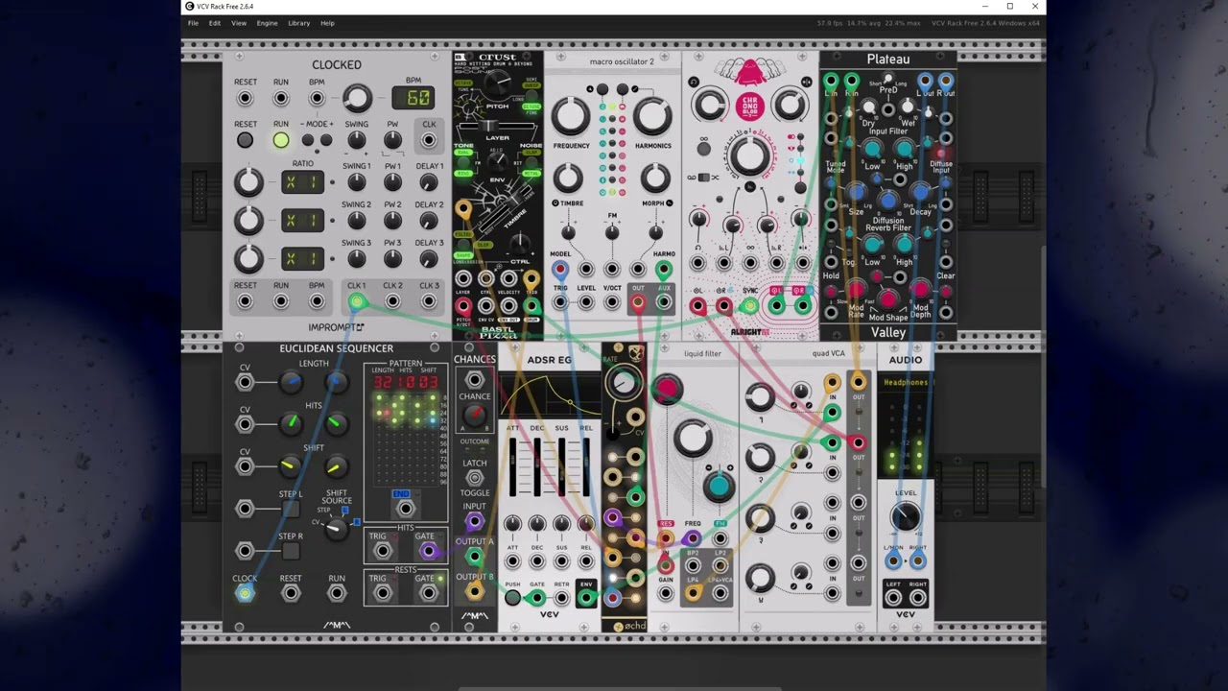The height and width of the screenshot is (691, 1228).
Task: Click the first RATIO display on Clocked
Action: point(302,182)
